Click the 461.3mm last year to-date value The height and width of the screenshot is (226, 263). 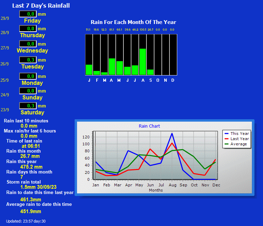click(x=31, y=200)
